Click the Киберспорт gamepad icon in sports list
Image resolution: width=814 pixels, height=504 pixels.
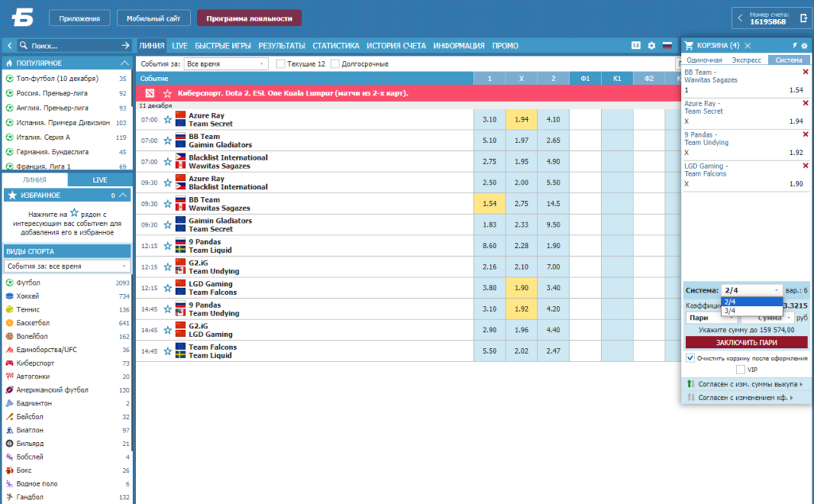coord(10,363)
